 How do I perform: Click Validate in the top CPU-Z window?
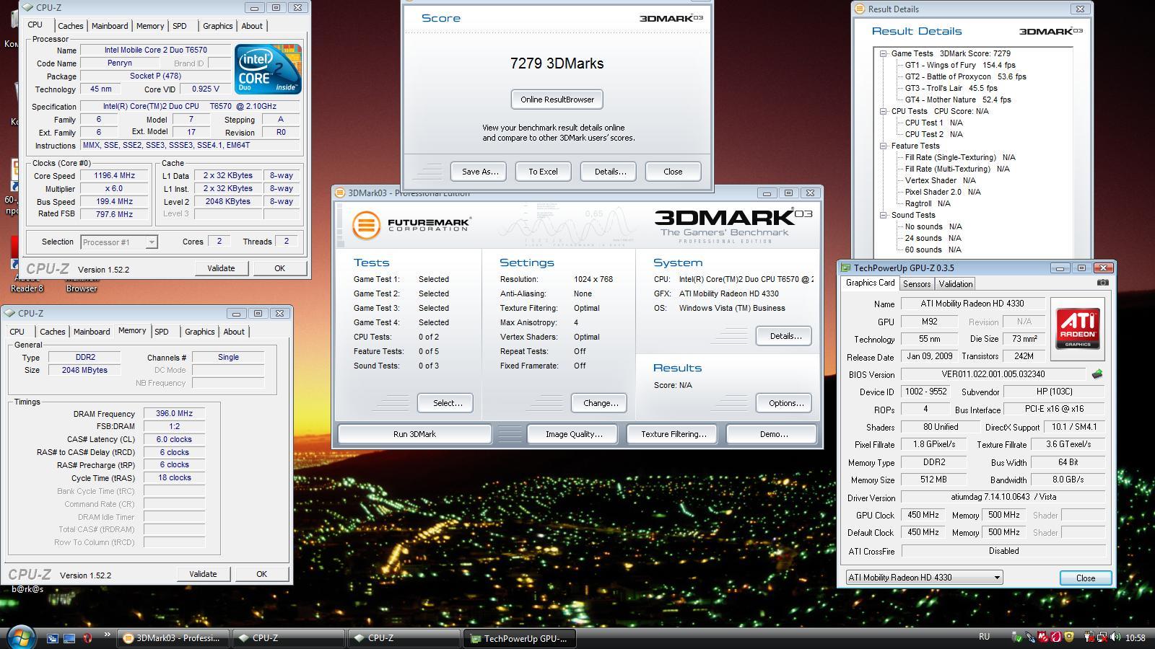coord(221,268)
